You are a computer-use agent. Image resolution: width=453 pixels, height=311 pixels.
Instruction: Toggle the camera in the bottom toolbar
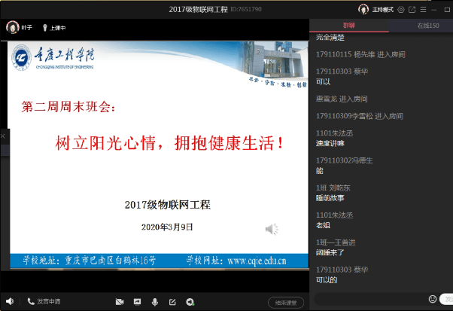(120, 301)
